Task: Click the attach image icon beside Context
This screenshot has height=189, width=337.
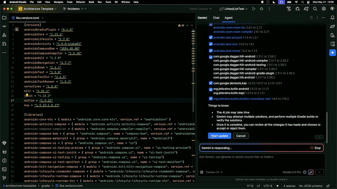Action: point(202,172)
